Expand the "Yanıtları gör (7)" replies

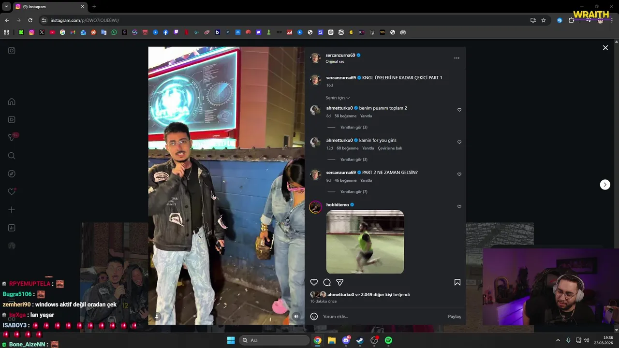(354, 192)
